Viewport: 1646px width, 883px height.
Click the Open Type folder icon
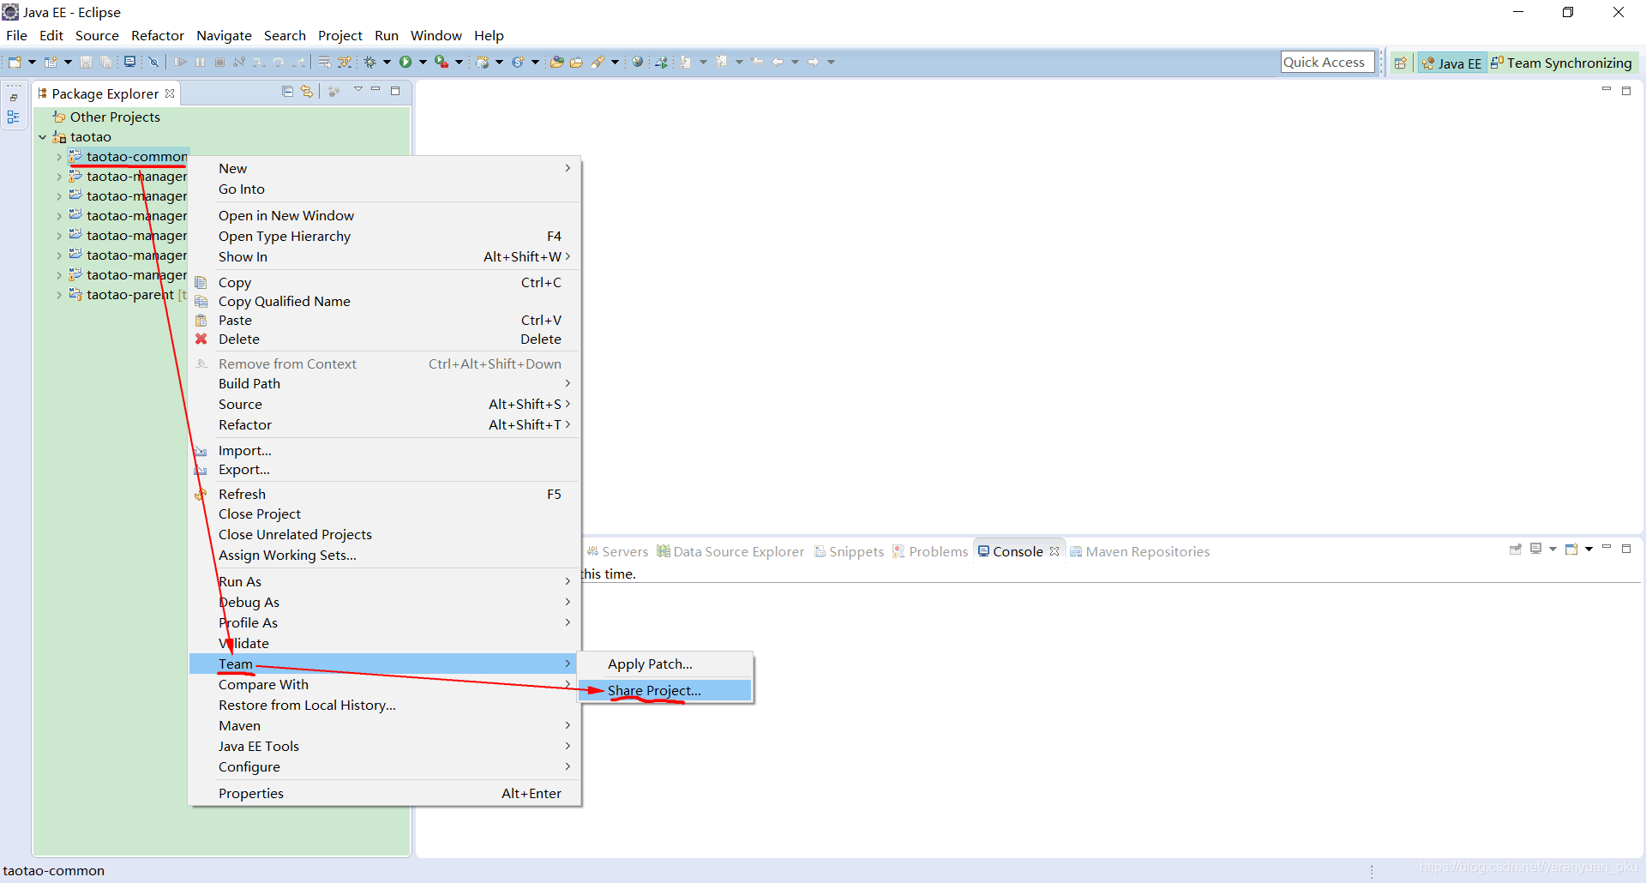click(556, 62)
